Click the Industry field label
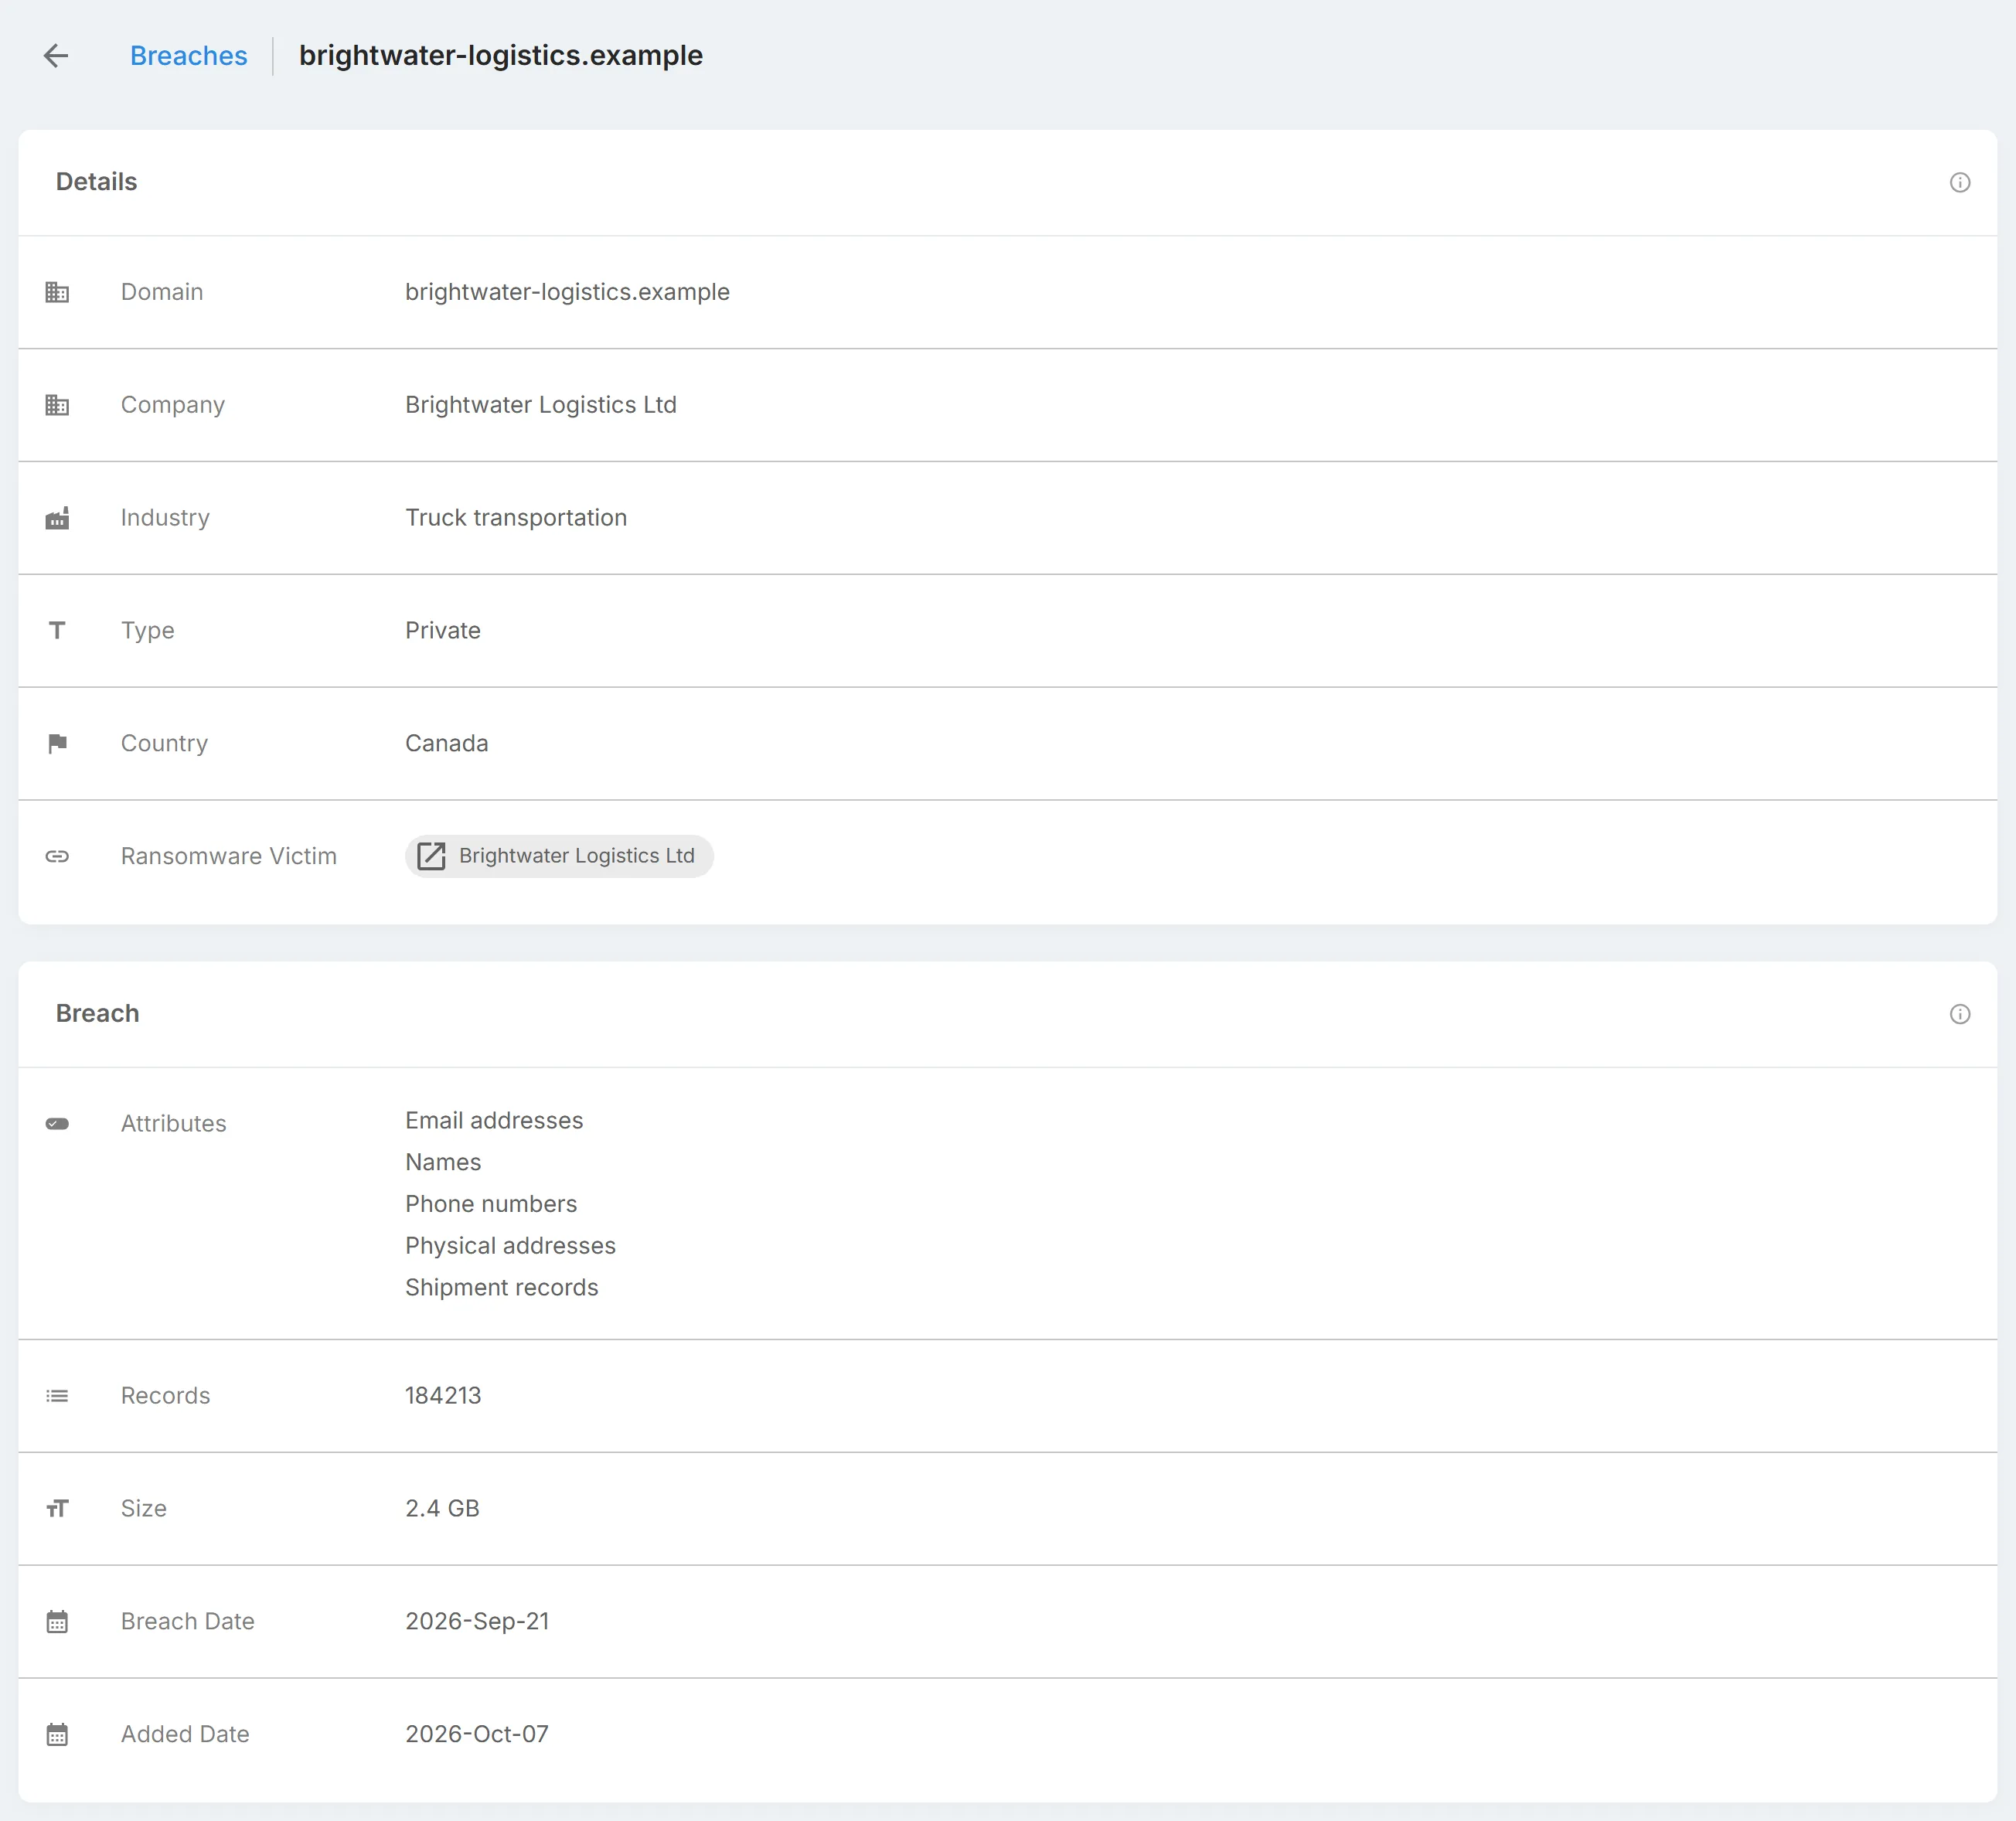 point(165,518)
